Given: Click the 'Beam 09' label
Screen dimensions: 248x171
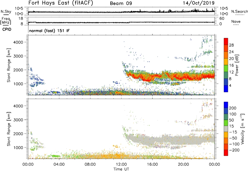Looking at the screenshot, I should tap(121, 3).
